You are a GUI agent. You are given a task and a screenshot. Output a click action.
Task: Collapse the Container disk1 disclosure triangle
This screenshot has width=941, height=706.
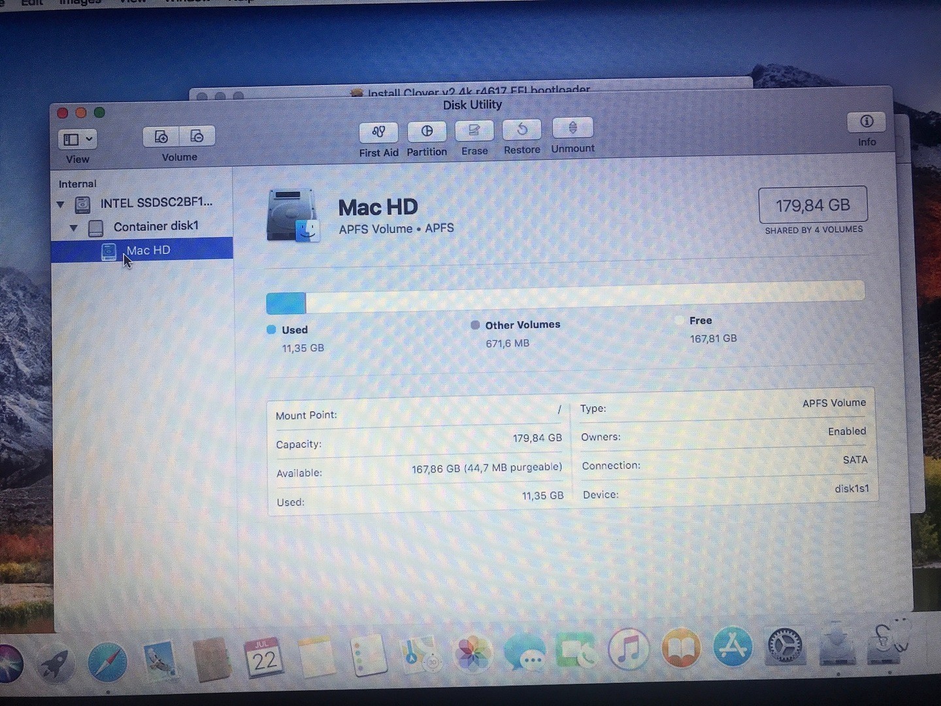point(74,228)
